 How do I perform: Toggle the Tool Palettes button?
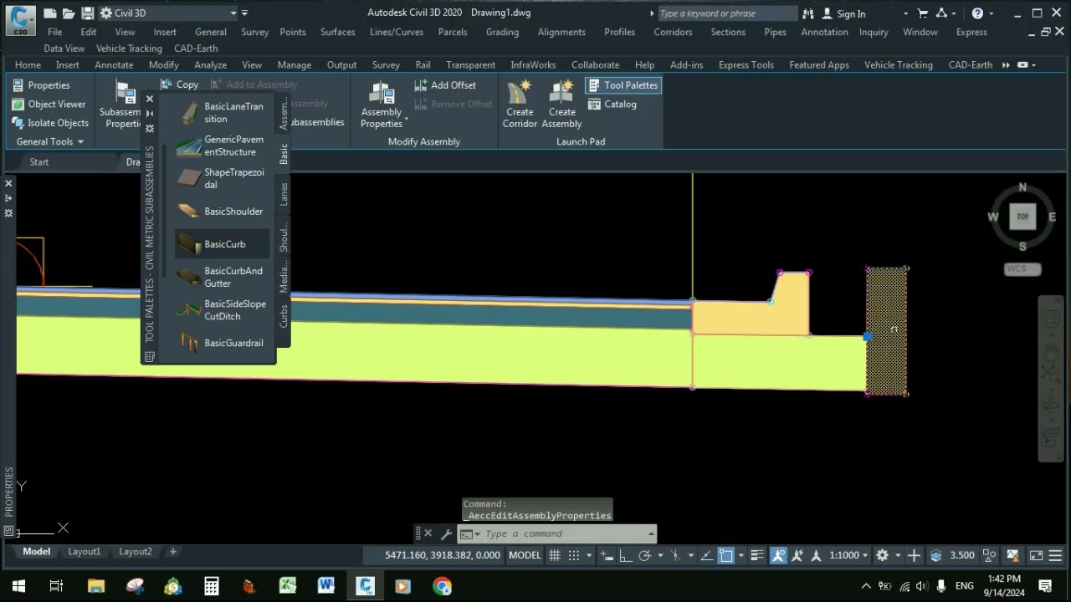[x=623, y=85]
